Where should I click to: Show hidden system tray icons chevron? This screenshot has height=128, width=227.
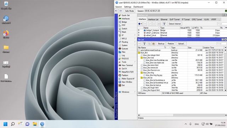[x=186, y=124]
